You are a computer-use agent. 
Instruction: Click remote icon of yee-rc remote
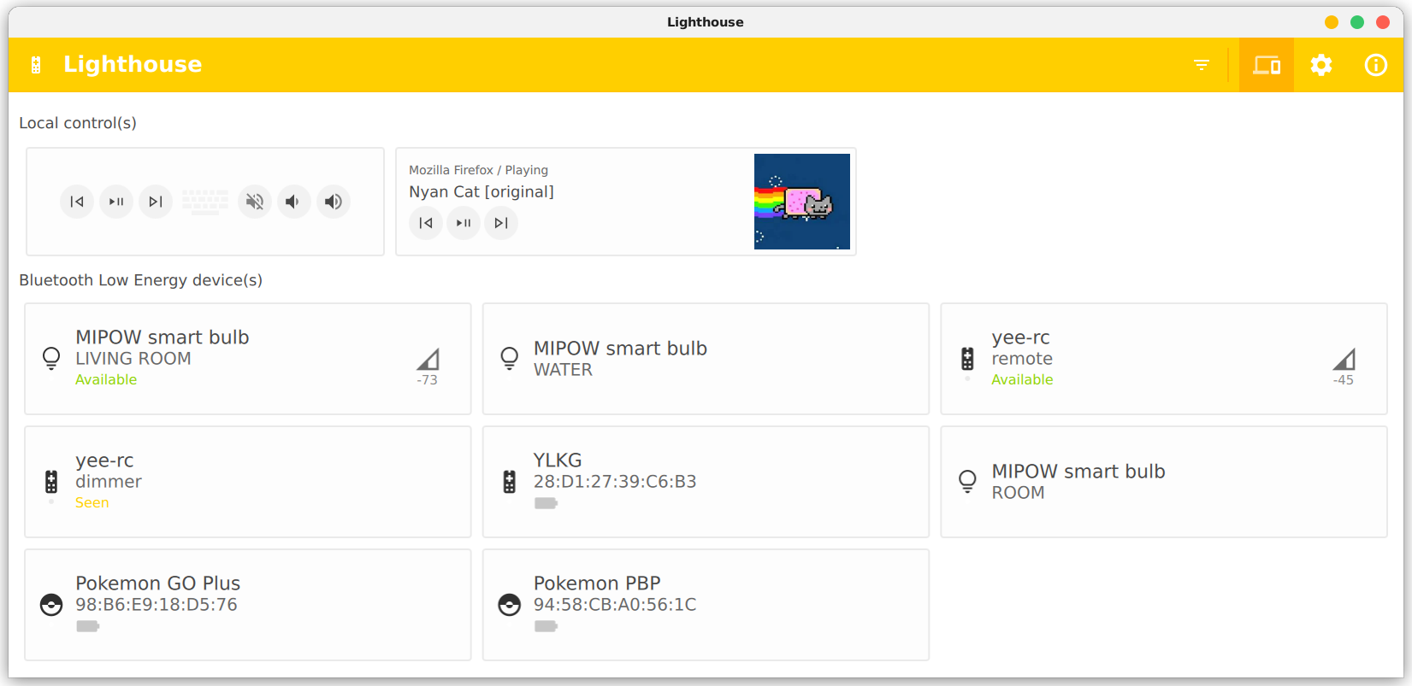[967, 359]
